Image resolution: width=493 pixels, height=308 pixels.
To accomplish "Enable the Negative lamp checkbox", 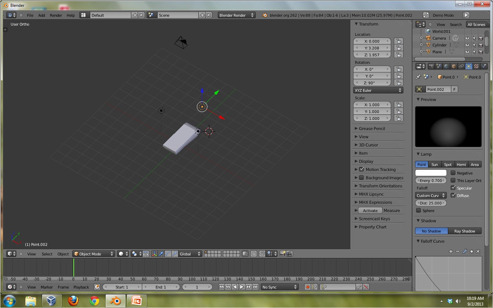I will (x=453, y=173).
